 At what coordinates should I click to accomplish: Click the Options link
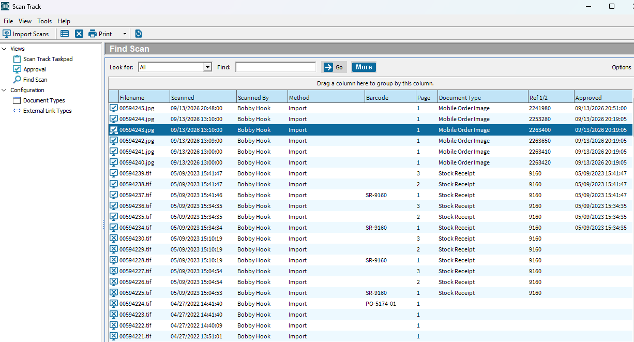621,67
